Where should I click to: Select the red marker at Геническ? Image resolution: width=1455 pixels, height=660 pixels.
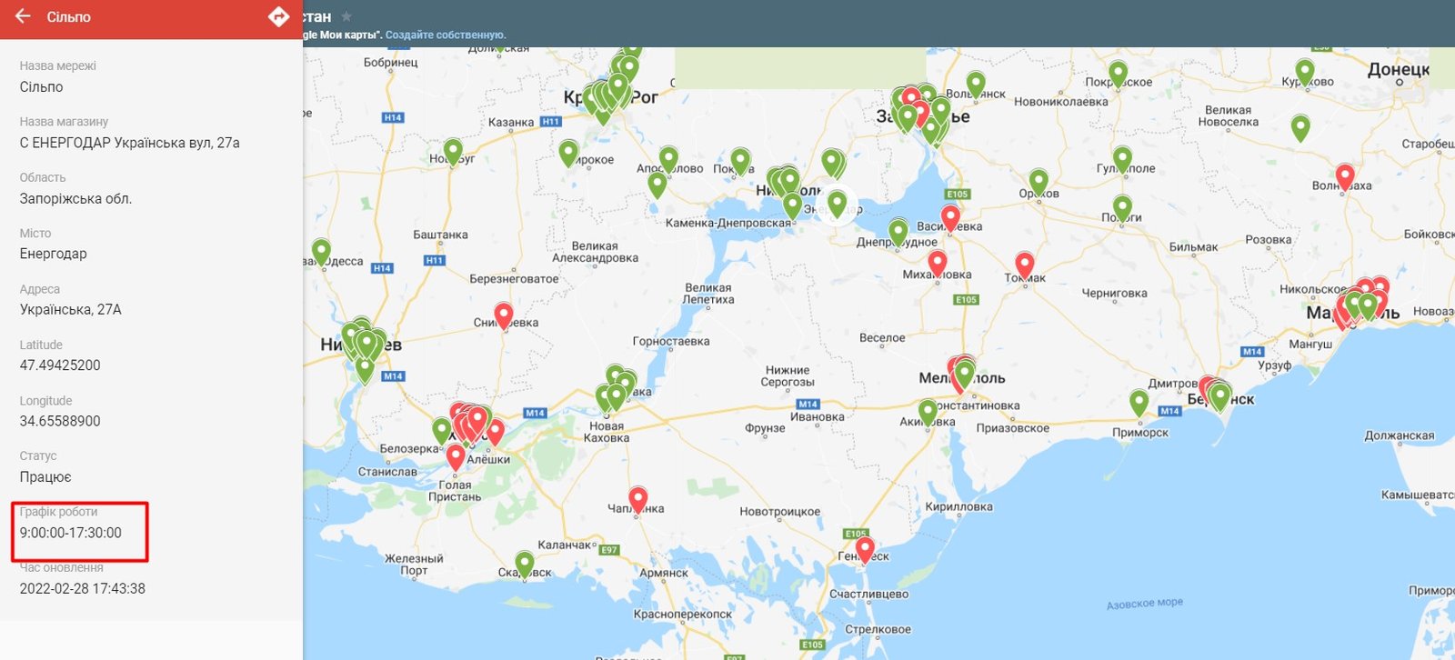[865, 548]
